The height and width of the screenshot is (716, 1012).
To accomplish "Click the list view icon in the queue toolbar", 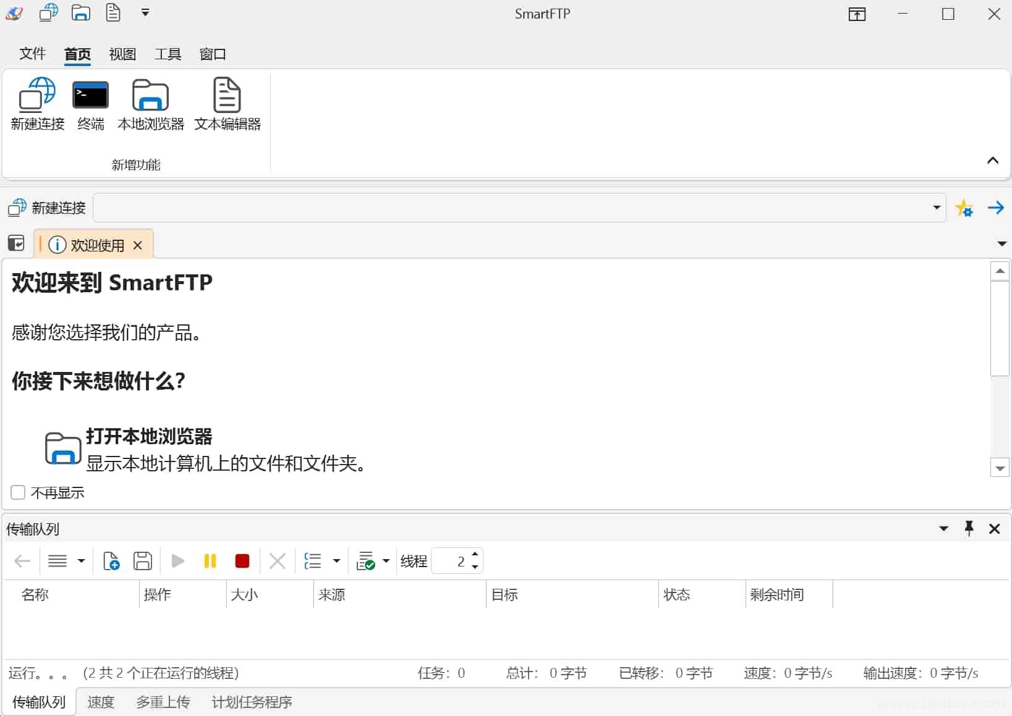I will (57, 561).
